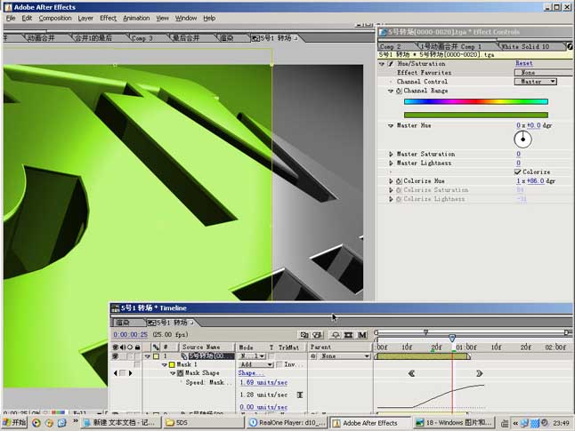Click the Audio speaker column header icon
The image size is (575, 431).
click(123, 347)
